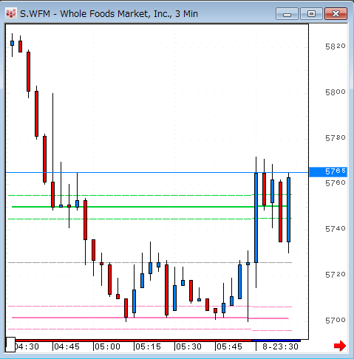Click the S.WFM Whole Foods Market window title
The width and height of the screenshot is (354, 359).
pos(109,14)
